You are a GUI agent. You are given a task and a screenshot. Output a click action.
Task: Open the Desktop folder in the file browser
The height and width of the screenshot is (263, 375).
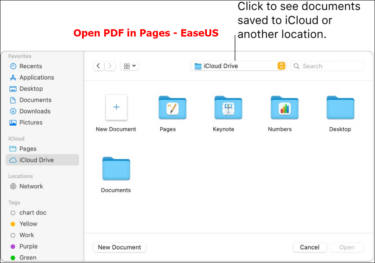340,108
